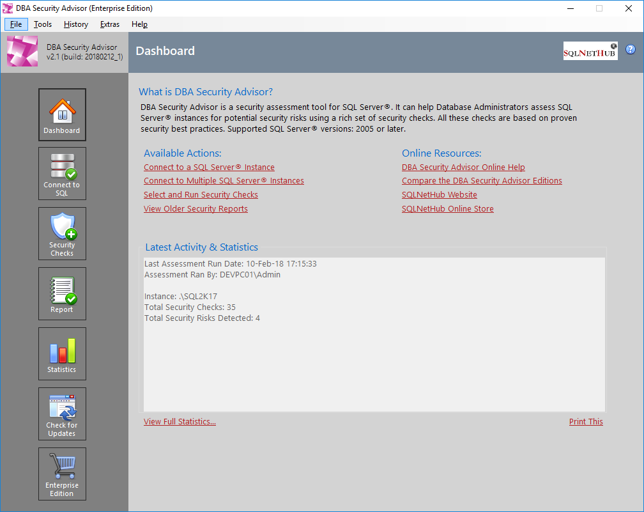Visit the SQLNetHub Website link
This screenshot has height=512, width=644.
(440, 195)
